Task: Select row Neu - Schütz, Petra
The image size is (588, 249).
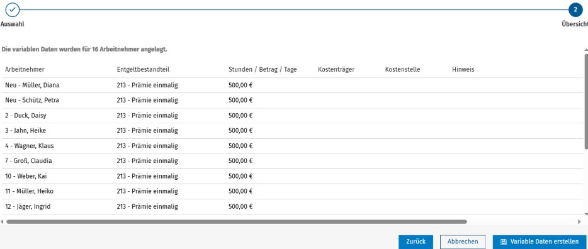Action: [293, 101]
